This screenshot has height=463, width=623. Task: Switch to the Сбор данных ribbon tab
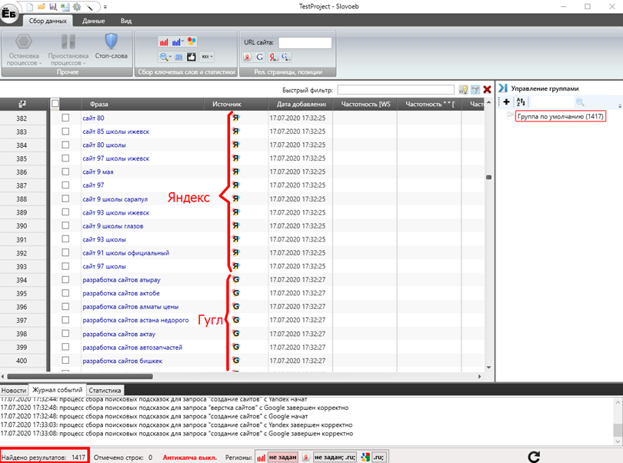click(48, 21)
